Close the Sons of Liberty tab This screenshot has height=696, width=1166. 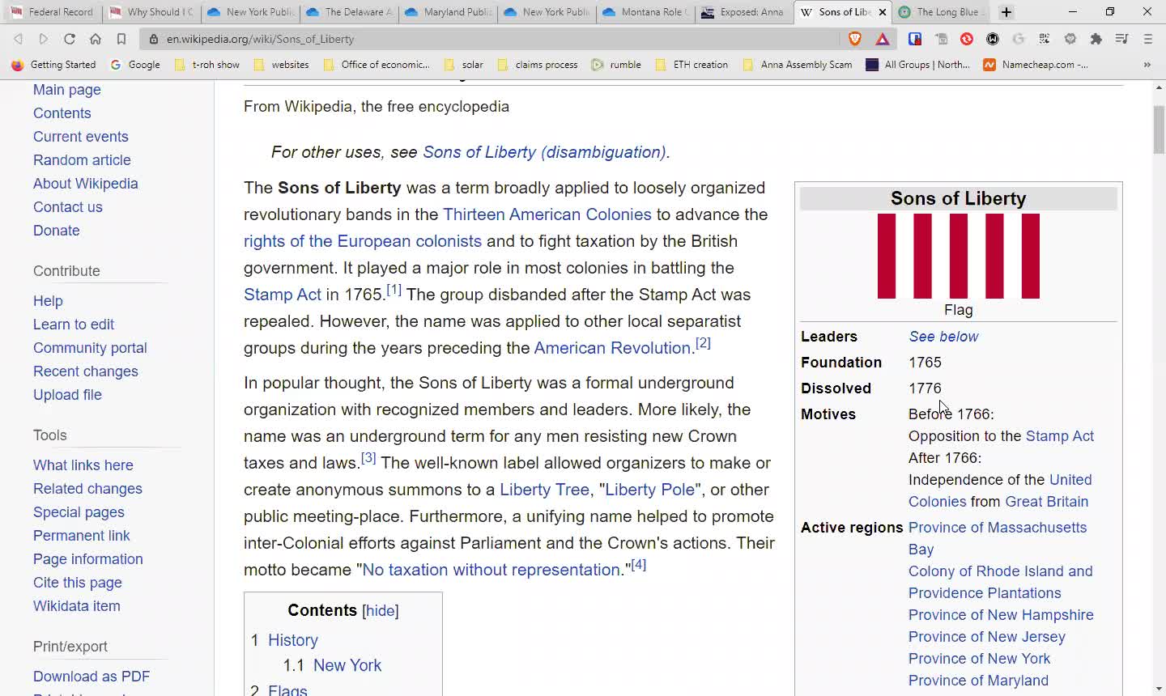pos(883,12)
